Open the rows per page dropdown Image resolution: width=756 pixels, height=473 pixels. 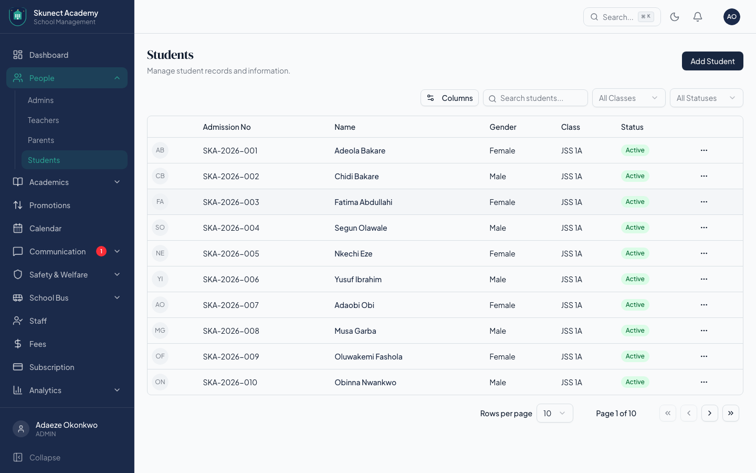pos(554,413)
